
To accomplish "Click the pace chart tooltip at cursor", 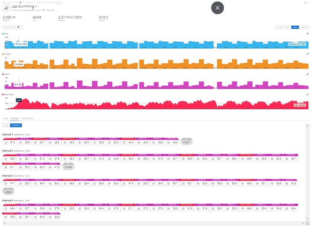I will pyautogui.click(x=20, y=44).
